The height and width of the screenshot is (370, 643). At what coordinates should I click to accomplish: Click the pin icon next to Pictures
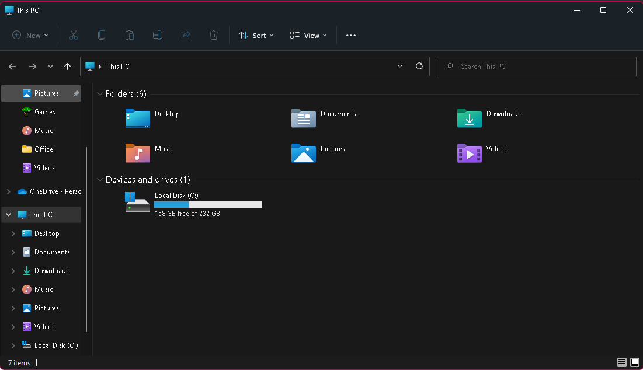[77, 93]
